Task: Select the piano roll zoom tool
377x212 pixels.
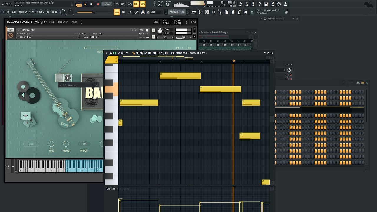Action: [162, 53]
